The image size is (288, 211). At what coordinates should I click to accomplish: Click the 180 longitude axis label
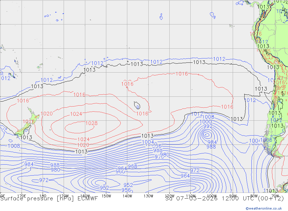(x=43, y=196)
